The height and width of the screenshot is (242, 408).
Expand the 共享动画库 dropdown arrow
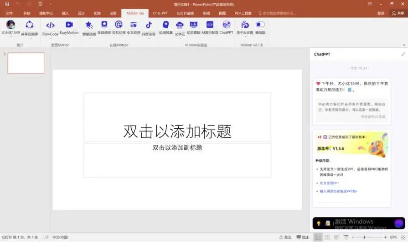[31, 38]
